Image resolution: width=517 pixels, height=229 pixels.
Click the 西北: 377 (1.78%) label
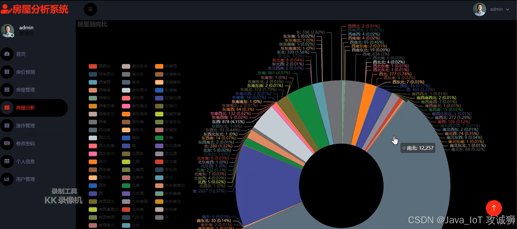click(395, 74)
